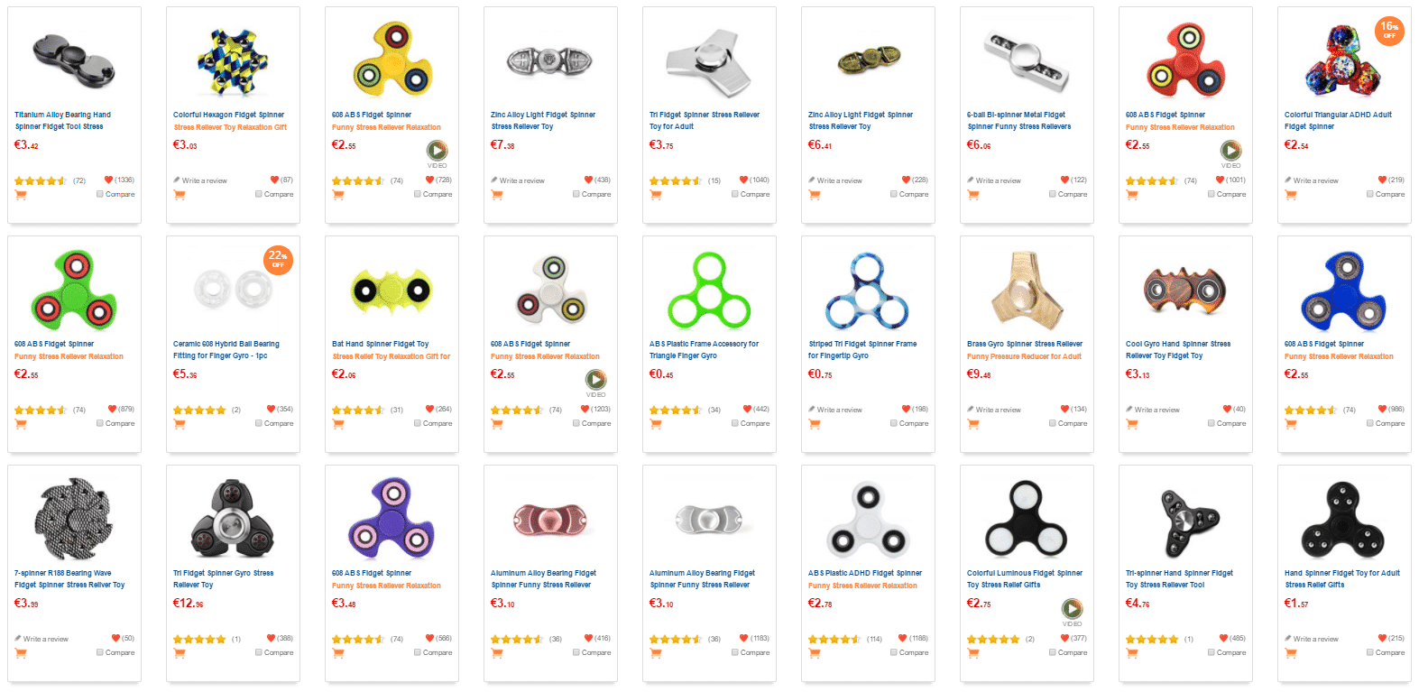This screenshot has width=1428, height=692.
Task: Favorite the Colorful Hexagon Fidget Spinner via heart
Action: pos(274,180)
